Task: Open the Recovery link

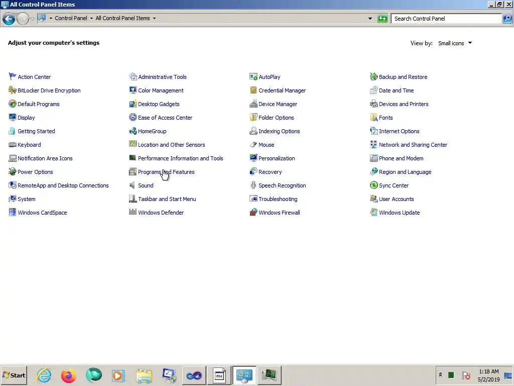Action: [270, 172]
